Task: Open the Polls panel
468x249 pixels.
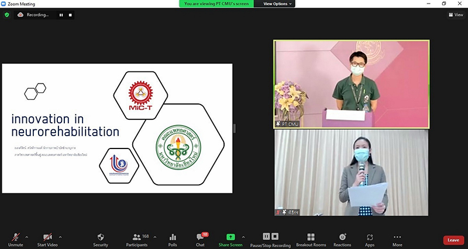Action: coord(173,239)
